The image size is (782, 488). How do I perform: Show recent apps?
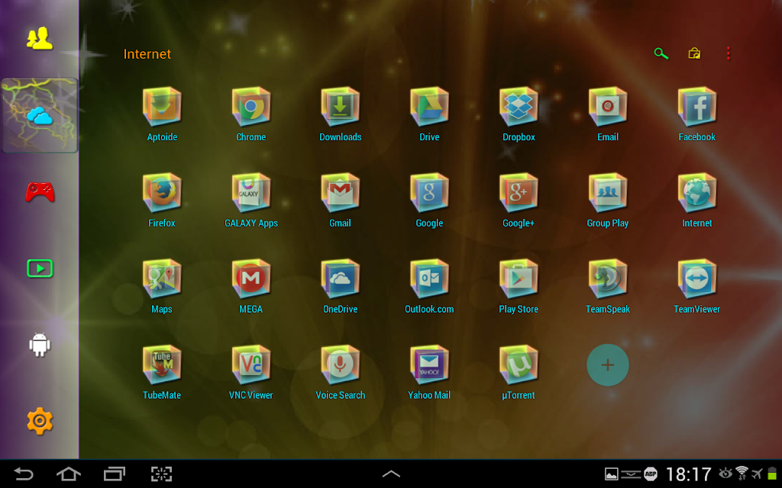click(115, 474)
